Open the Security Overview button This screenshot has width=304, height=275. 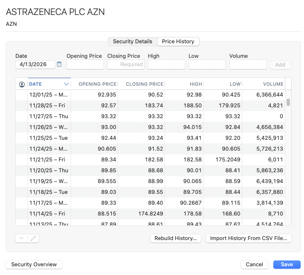coord(34,264)
